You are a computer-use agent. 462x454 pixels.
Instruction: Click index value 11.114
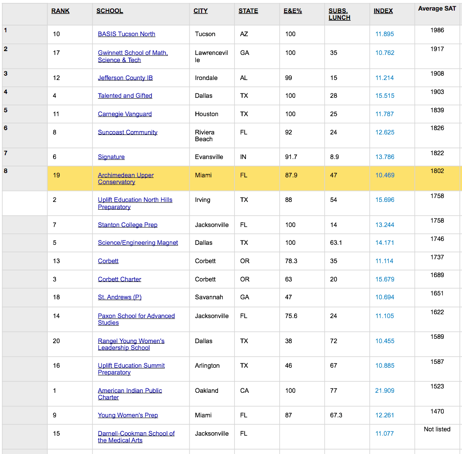(384, 261)
